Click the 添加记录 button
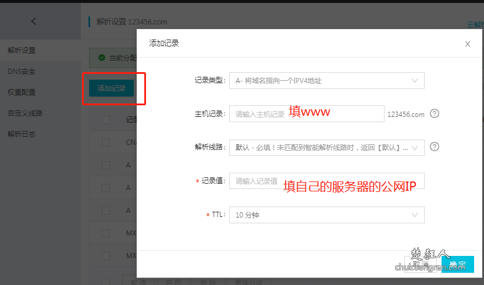Viewport: 484px width, 285px height. click(112, 88)
